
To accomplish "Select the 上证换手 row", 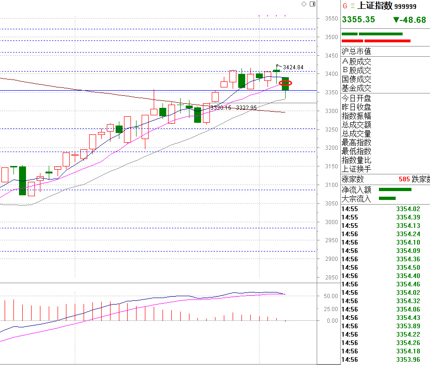I will point(385,169).
